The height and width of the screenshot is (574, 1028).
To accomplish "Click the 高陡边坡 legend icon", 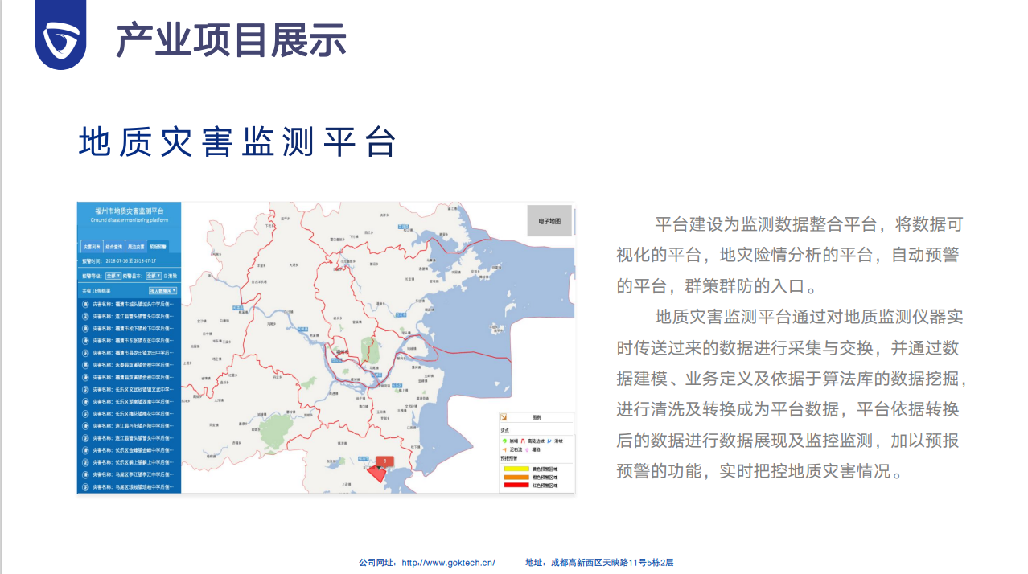I will coord(523,441).
